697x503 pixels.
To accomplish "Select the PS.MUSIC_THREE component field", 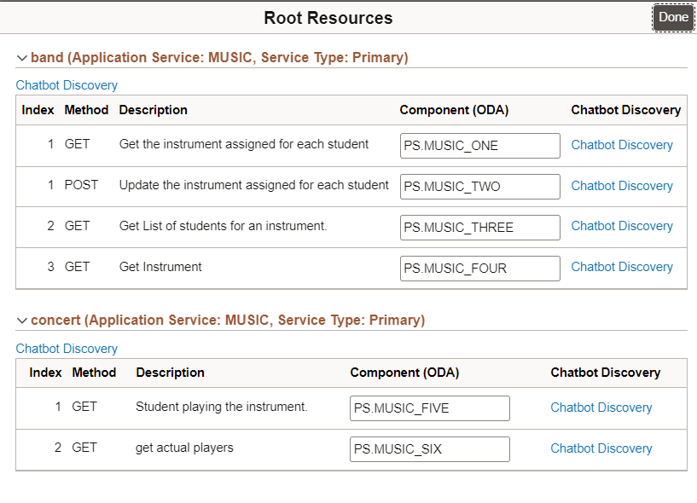I will tap(479, 228).
